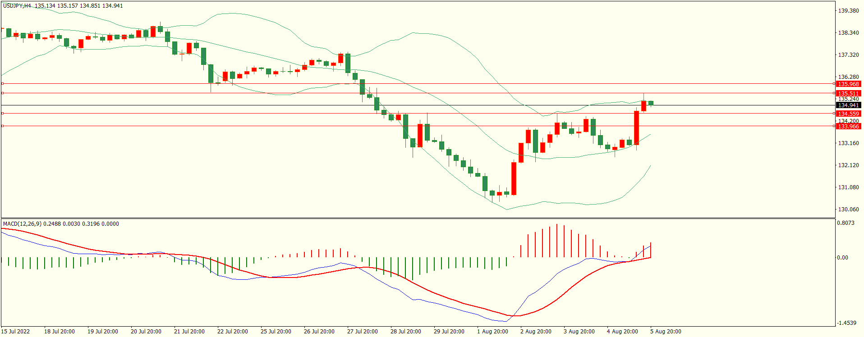Click the 130.060 price axis value

coord(848,209)
